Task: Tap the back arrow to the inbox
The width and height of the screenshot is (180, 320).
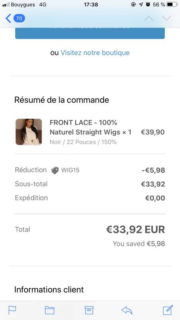Action: coord(8,18)
